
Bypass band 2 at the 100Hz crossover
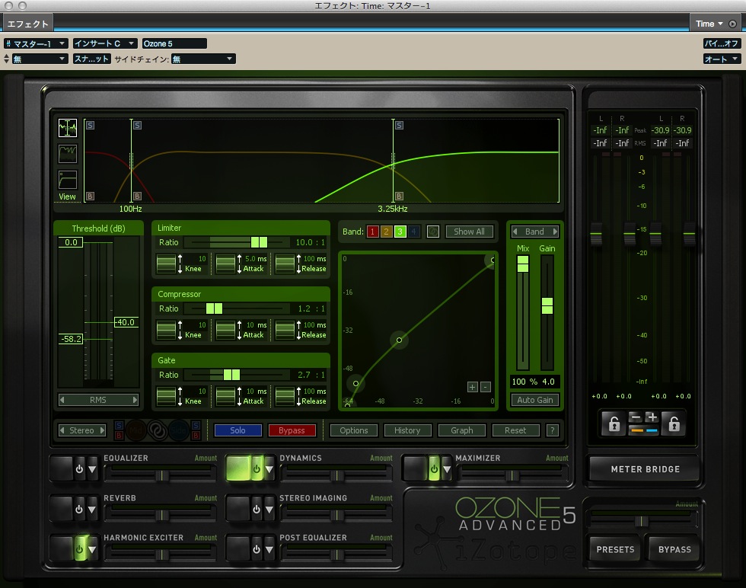click(x=137, y=197)
